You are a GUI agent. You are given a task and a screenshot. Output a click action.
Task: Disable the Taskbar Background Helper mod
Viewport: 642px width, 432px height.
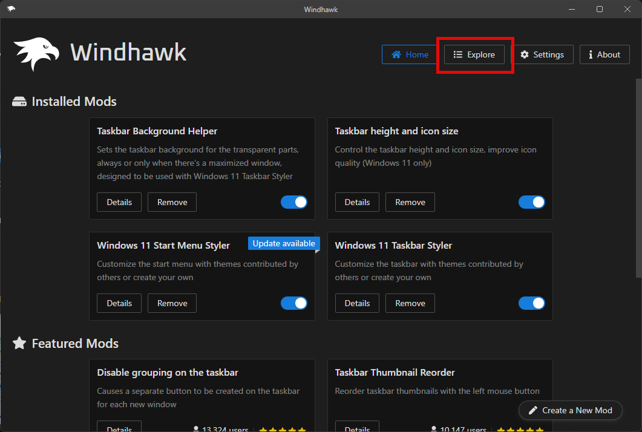(294, 201)
